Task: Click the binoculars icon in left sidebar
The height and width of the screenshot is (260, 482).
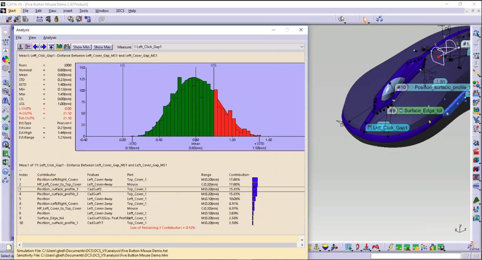Action: pos(5,101)
